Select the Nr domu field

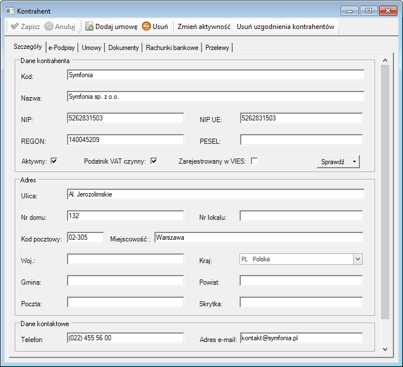(125, 216)
